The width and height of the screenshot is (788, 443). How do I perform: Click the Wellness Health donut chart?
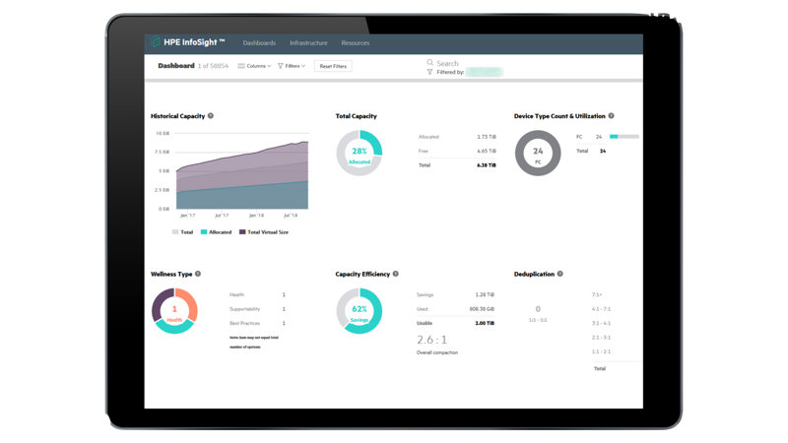tap(174, 311)
